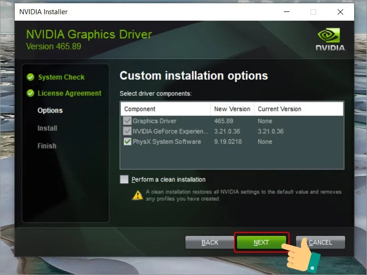Click the System Check green checkmark icon

coord(31,77)
